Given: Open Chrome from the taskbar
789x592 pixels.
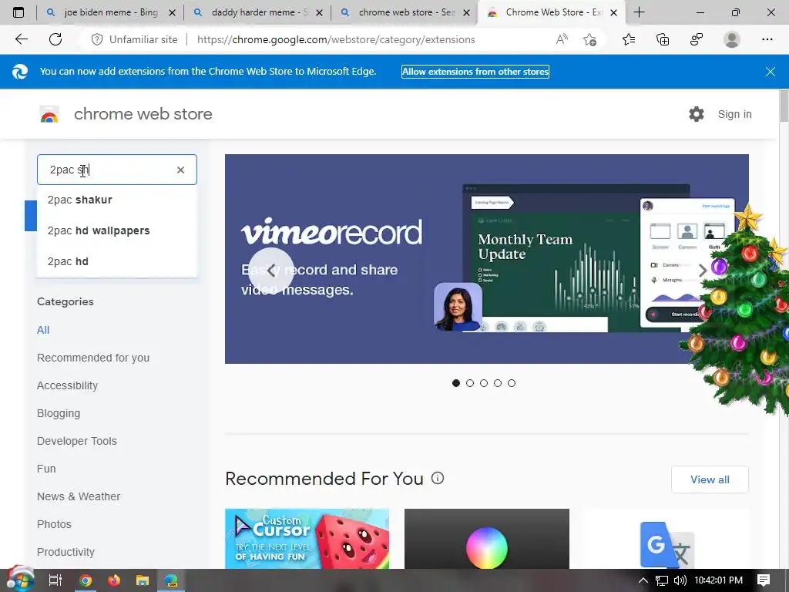Looking at the screenshot, I should click(86, 581).
